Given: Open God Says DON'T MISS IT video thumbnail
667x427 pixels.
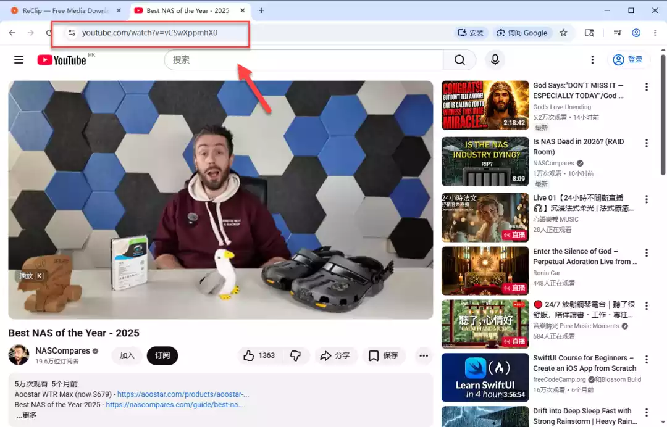Looking at the screenshot, I should (485, 106).
